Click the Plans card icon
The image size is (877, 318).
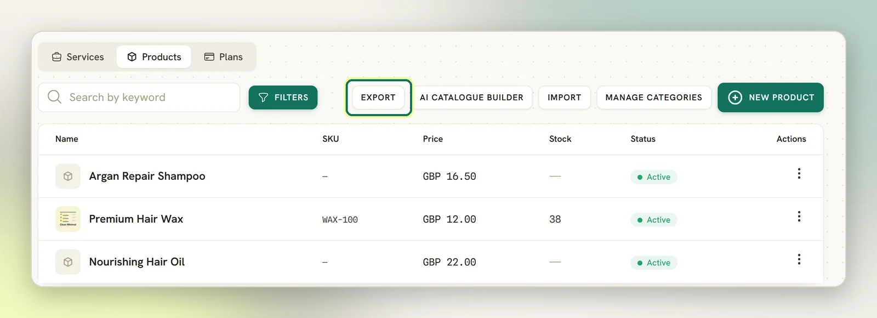click(x=209, y=57)
